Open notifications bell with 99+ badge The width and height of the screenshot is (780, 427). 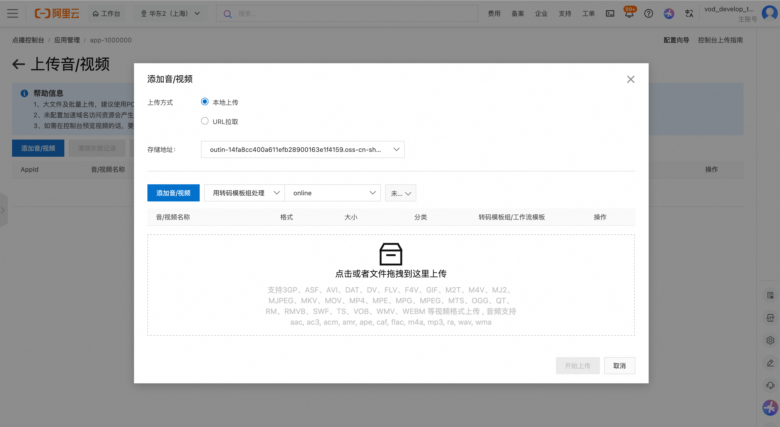(x=629, y=14)
